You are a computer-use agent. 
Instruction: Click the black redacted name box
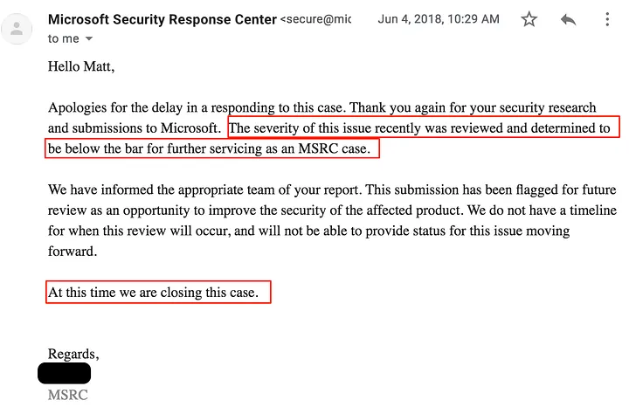pyautogui.click(x=65, y=374)
